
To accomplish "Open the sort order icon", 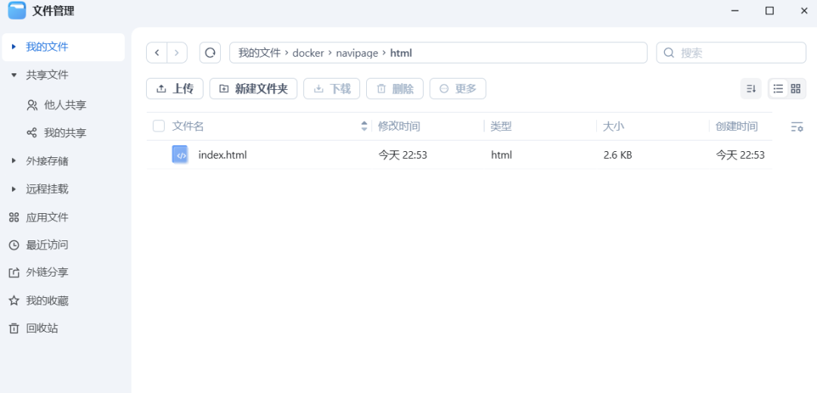I will [750, 88].
